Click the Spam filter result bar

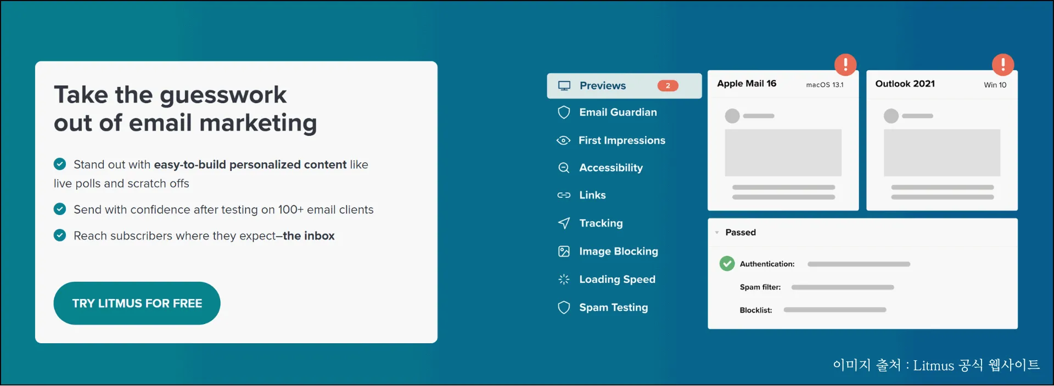843,287
